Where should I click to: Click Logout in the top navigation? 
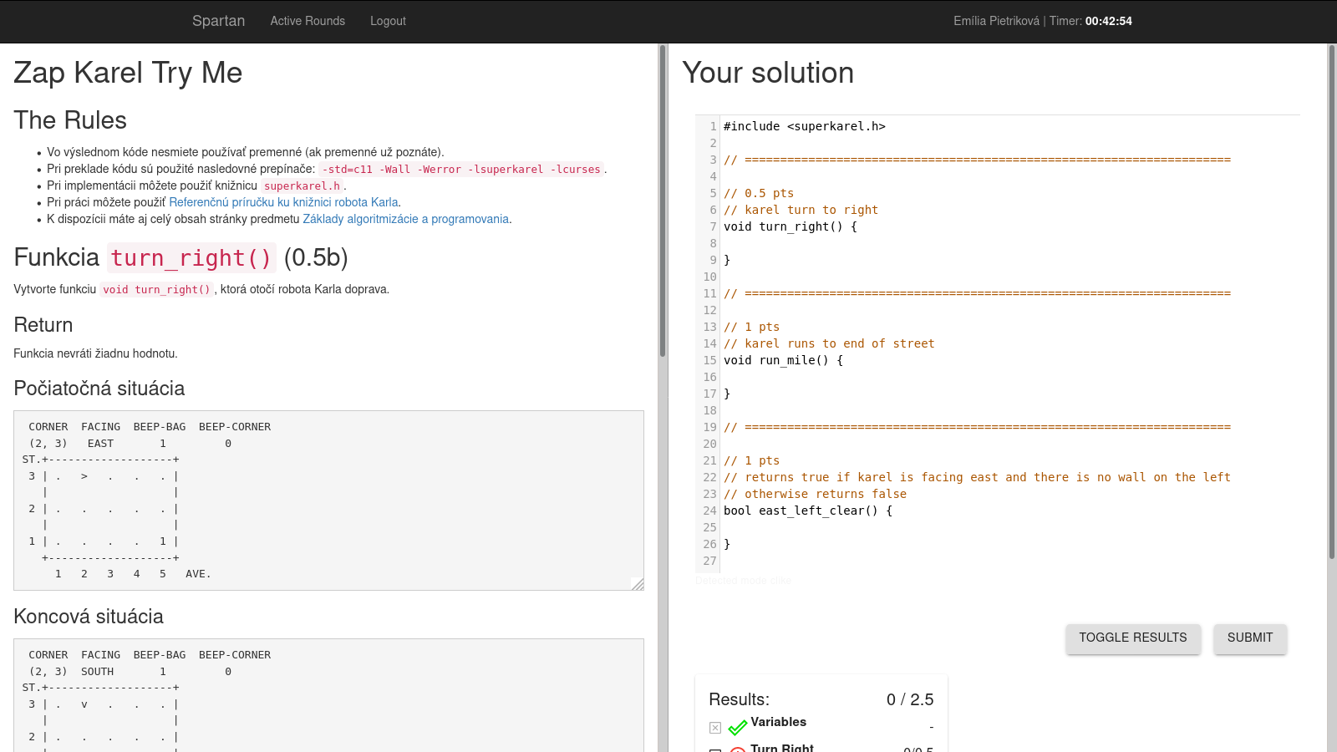[x=388, y=21]
